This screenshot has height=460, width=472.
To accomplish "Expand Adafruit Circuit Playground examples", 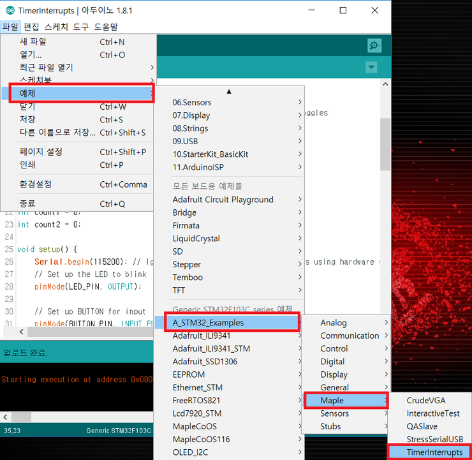I will [x=229, y=200].
